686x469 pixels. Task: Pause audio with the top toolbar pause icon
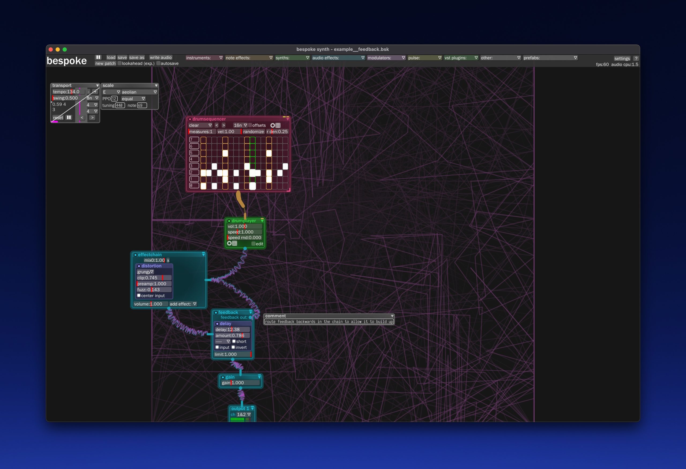[x=98, y=57]
